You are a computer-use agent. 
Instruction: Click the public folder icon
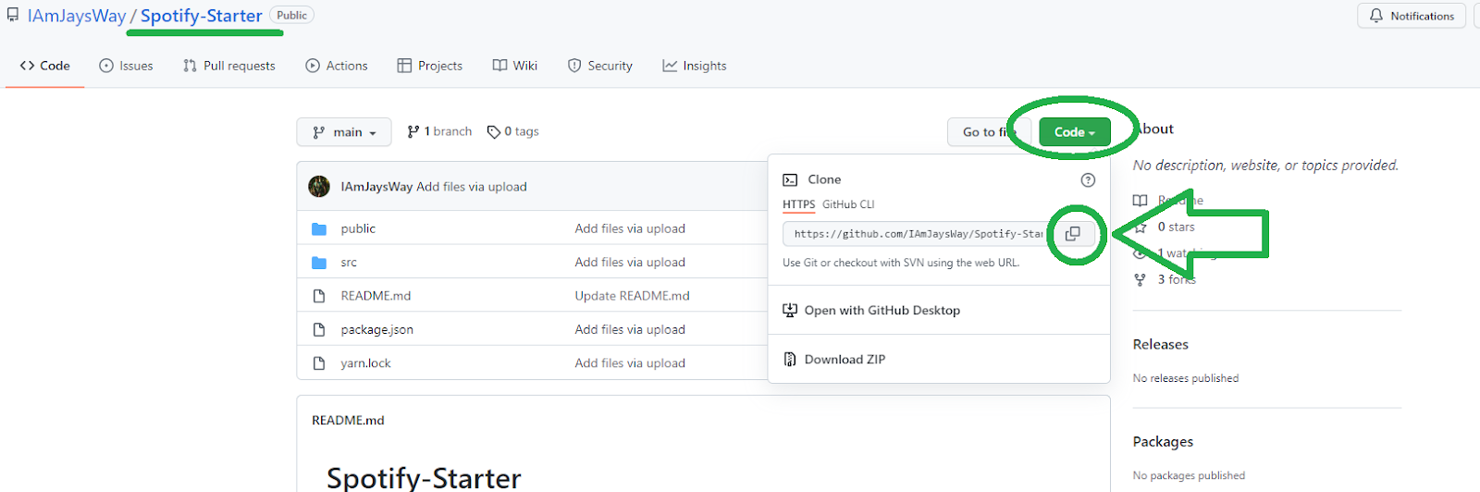click(x=319, y=228)
